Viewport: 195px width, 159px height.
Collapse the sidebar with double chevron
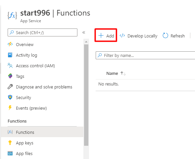coord(84,32)
